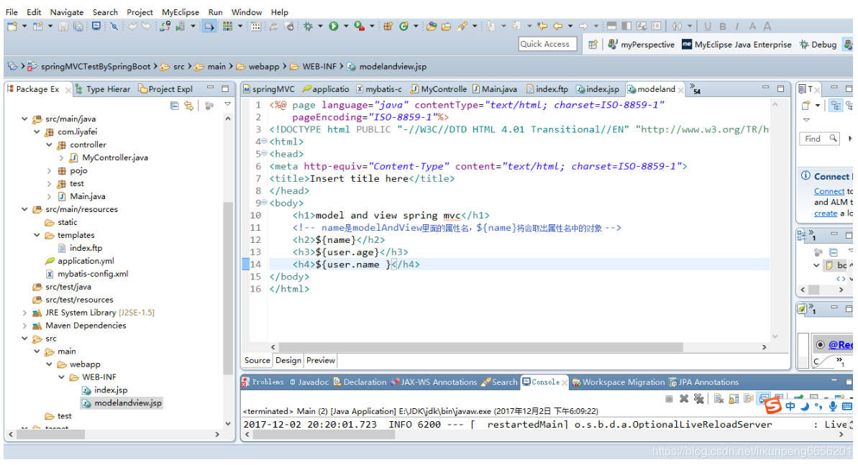
Task: Click the Bold formatting icon
Action: pyautogui.click(x=723, y=27)
